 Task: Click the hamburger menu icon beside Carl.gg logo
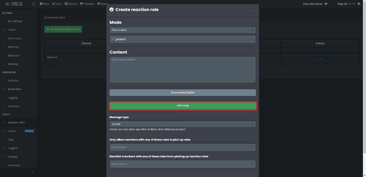click(34, 4)
